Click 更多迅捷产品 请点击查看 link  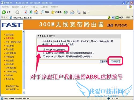(x=12, y=88)
